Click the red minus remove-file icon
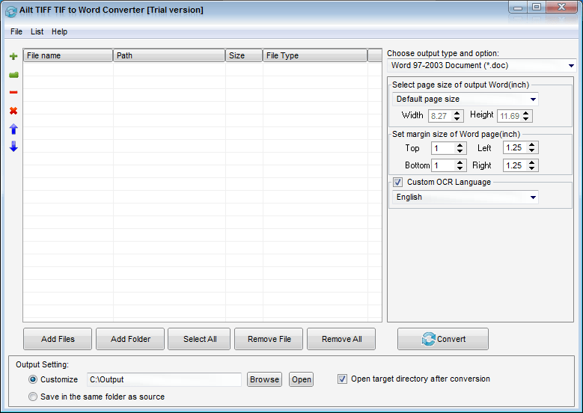This screenshot has height=413, width=583. coord(13,92)
